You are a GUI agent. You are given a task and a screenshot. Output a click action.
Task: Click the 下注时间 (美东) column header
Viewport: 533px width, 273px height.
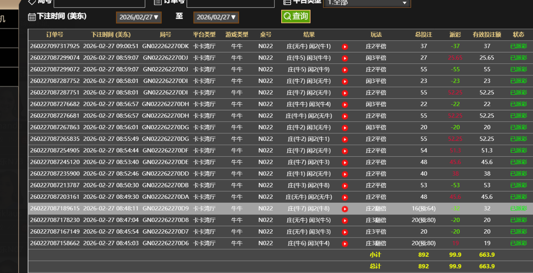tap(111, 35)
